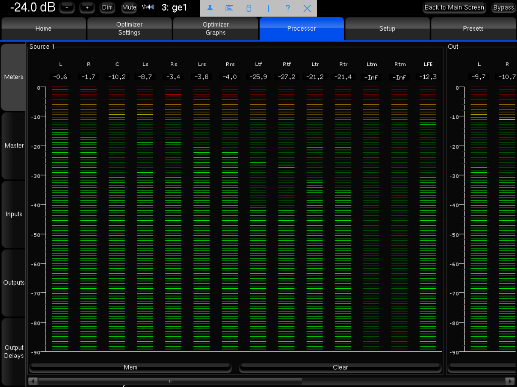The width and height of the screenshot is (517, 387).
Task: Pin the remote viewer toolbar
Action: tap(210, 8)
